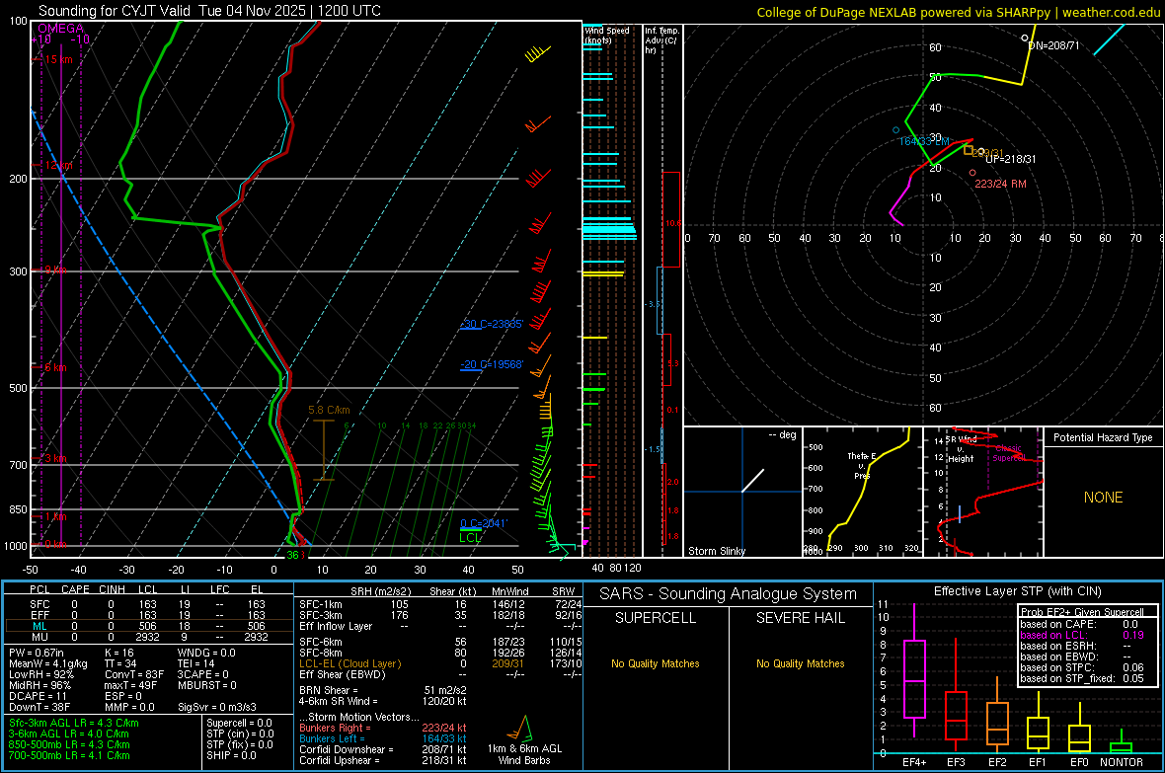Click the orange 'LCL-EL (Cloud Layer)' row

(440, 663)
